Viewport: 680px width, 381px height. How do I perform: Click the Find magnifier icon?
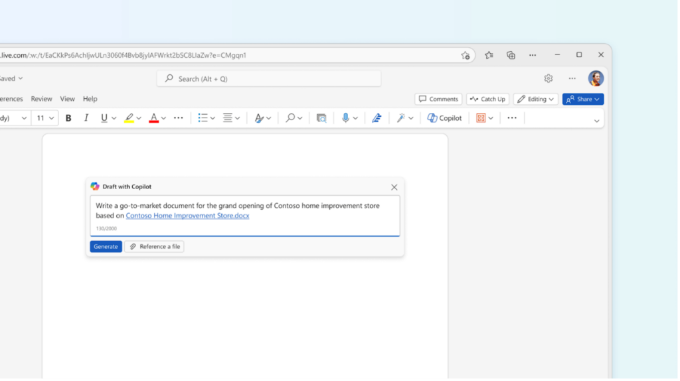pos(290,118)
